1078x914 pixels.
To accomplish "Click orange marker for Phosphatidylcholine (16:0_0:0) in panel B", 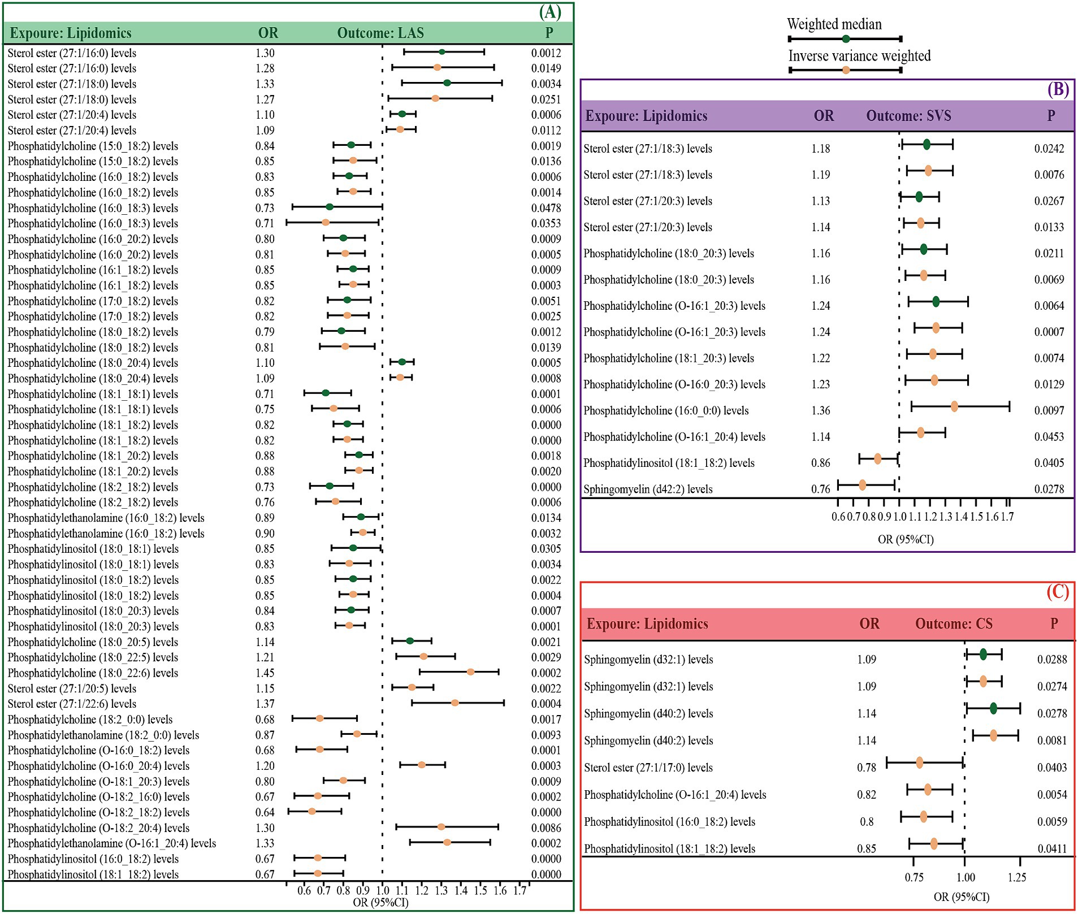I will [x=954, y=406].
